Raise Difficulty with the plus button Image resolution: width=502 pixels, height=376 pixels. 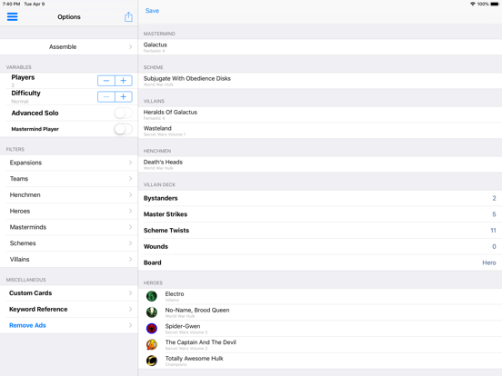click(124, 96)
